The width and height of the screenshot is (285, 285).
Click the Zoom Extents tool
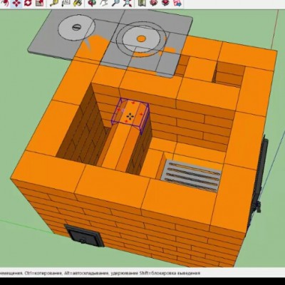click(128, 3)
